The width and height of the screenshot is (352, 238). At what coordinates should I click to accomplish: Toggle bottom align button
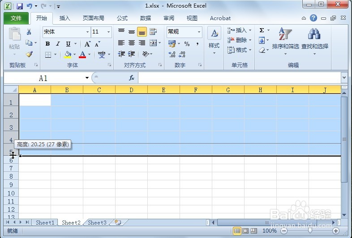pos(142,32)
